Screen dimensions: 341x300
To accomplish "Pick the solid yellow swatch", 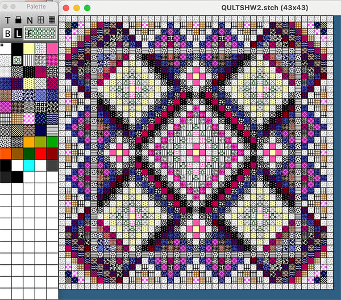I will pyautogui.click(x=30, y=49).
